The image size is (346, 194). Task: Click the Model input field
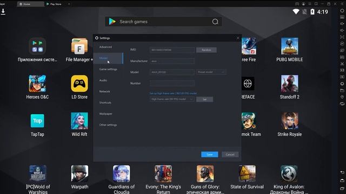pos(172,72)
